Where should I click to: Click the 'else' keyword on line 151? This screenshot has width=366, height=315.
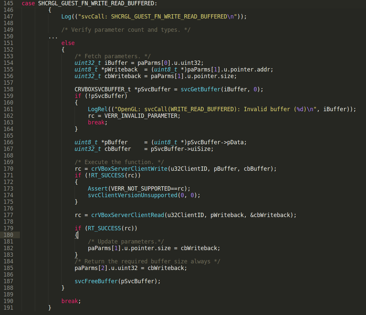[68, 43]
